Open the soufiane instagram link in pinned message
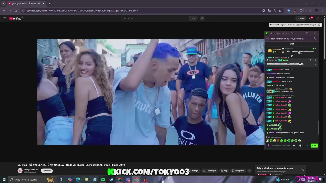Viewport: 326px width, 183px height. click(285, 64)
